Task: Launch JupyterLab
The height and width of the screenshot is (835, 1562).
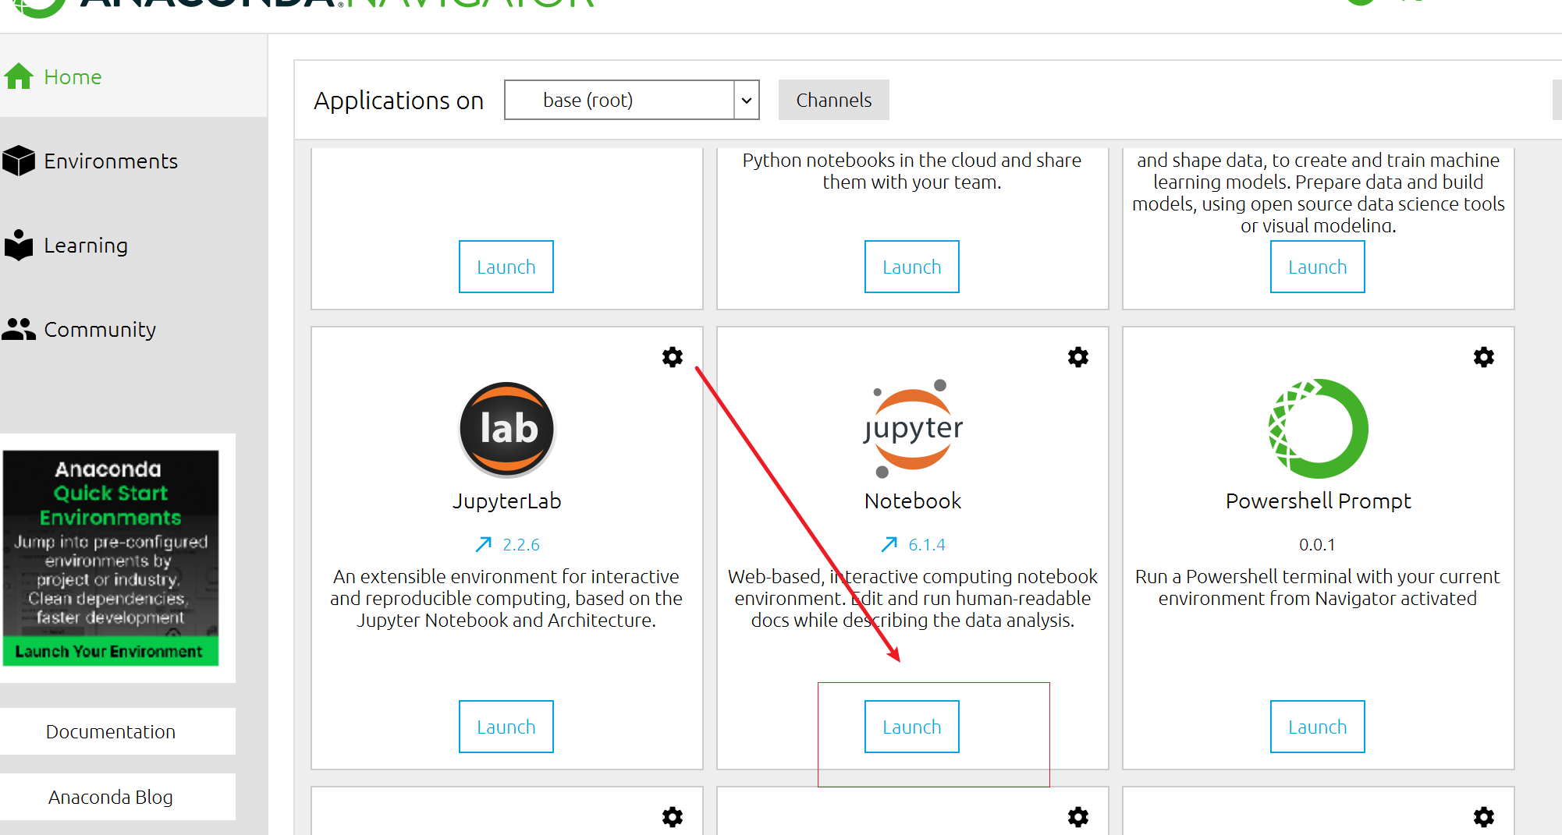Action: click(506, 727)
